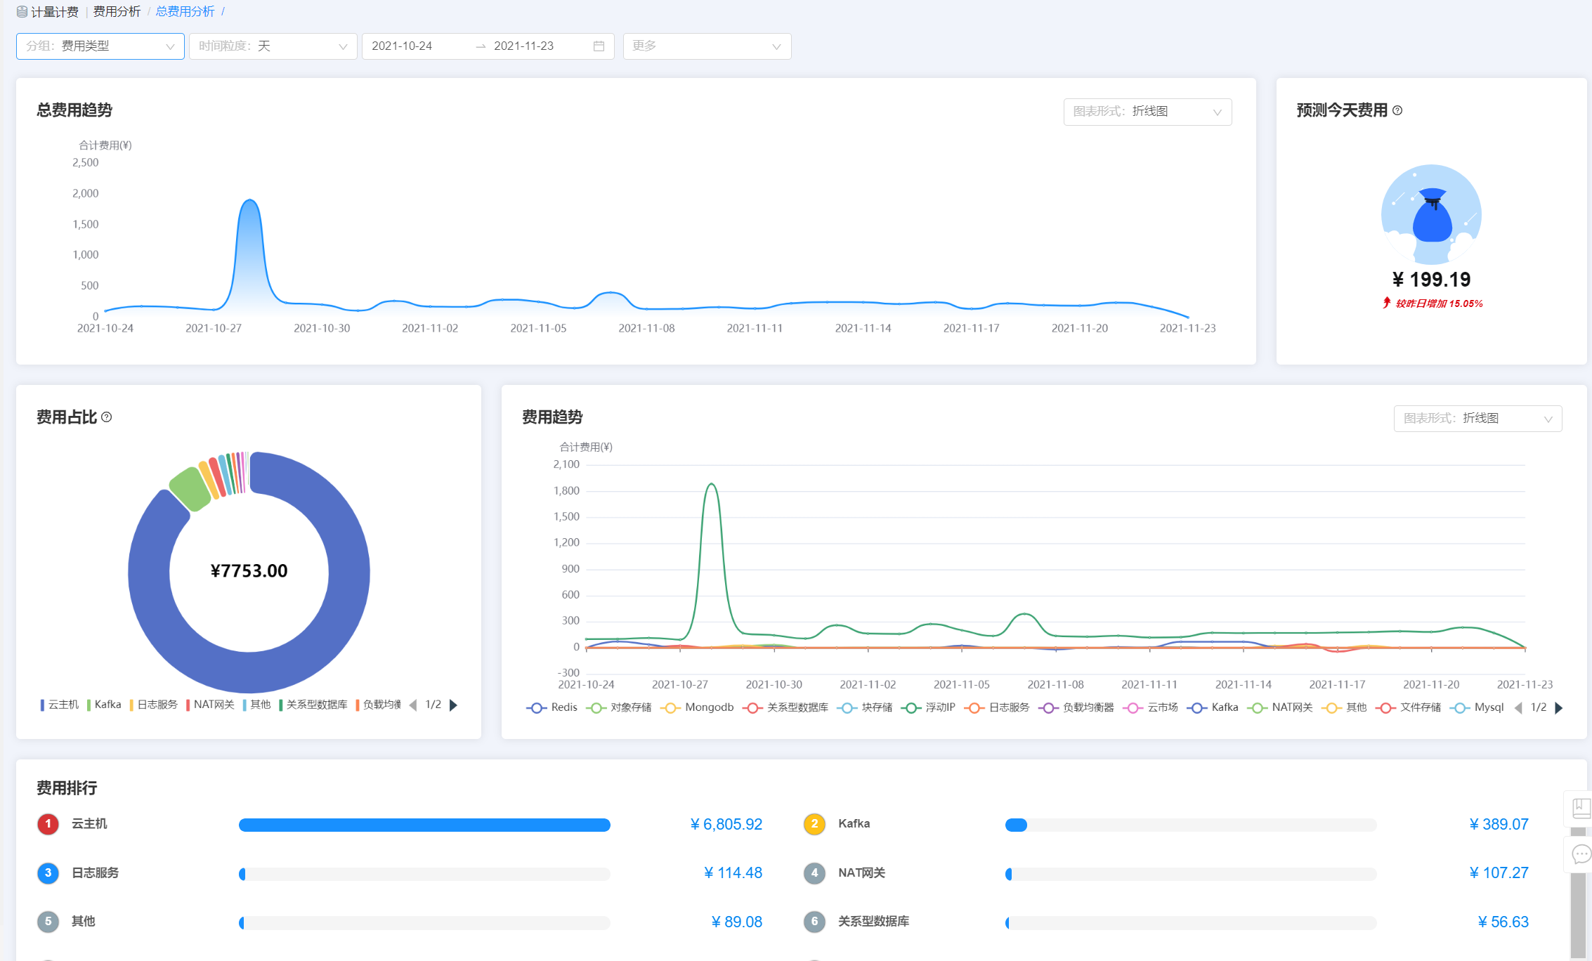Open 图表形式 dropdown in 费用趋势 panel

[x=1477, y=419]
